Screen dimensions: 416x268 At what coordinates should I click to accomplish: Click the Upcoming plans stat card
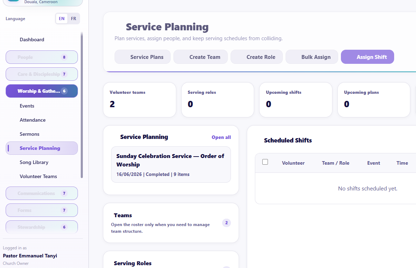pos(374,100)
